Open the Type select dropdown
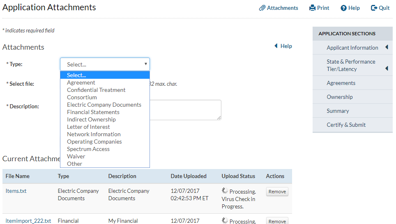 105,64
